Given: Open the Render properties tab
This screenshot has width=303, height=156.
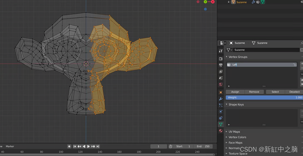Looking at the screenshot, I should (221, 59).
